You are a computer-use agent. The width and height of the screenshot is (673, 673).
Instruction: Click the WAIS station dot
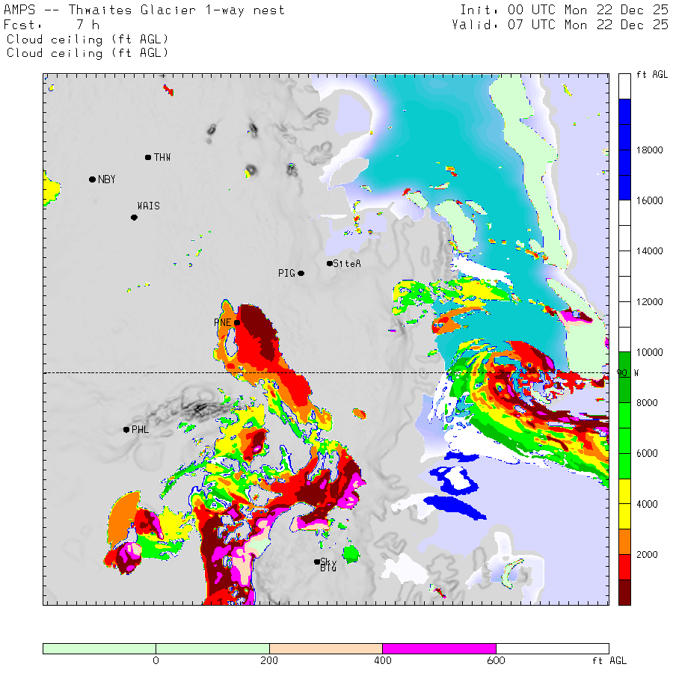134,218
